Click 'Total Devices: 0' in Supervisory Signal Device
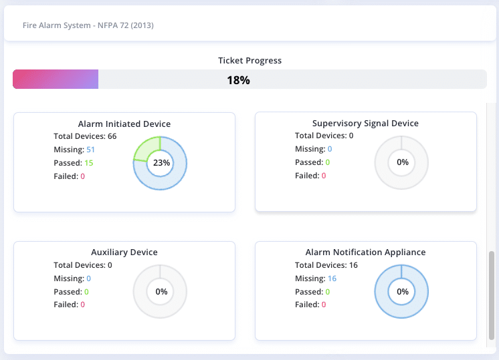 (x=324, y=136)
